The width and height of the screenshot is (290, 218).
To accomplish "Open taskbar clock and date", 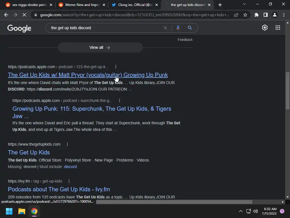I will click(x=269, y=211).
